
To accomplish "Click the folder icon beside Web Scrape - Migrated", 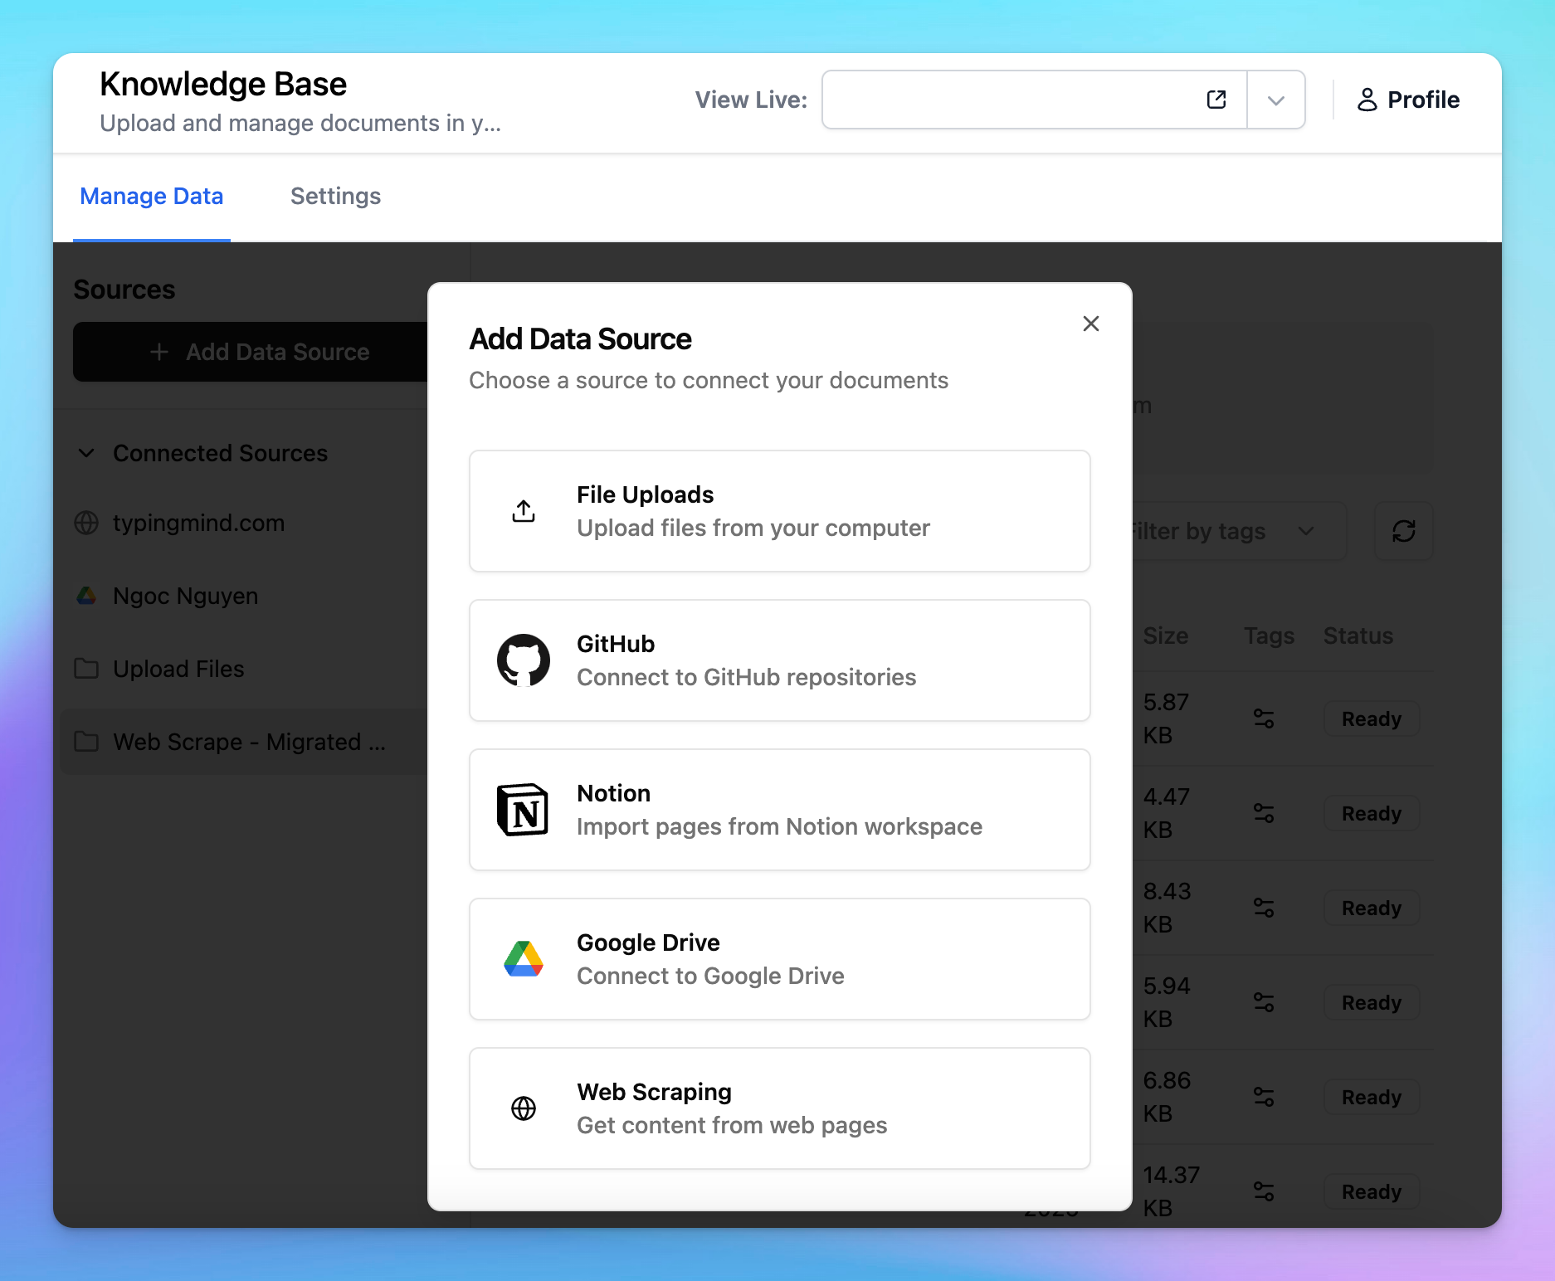I will (86, 742).
